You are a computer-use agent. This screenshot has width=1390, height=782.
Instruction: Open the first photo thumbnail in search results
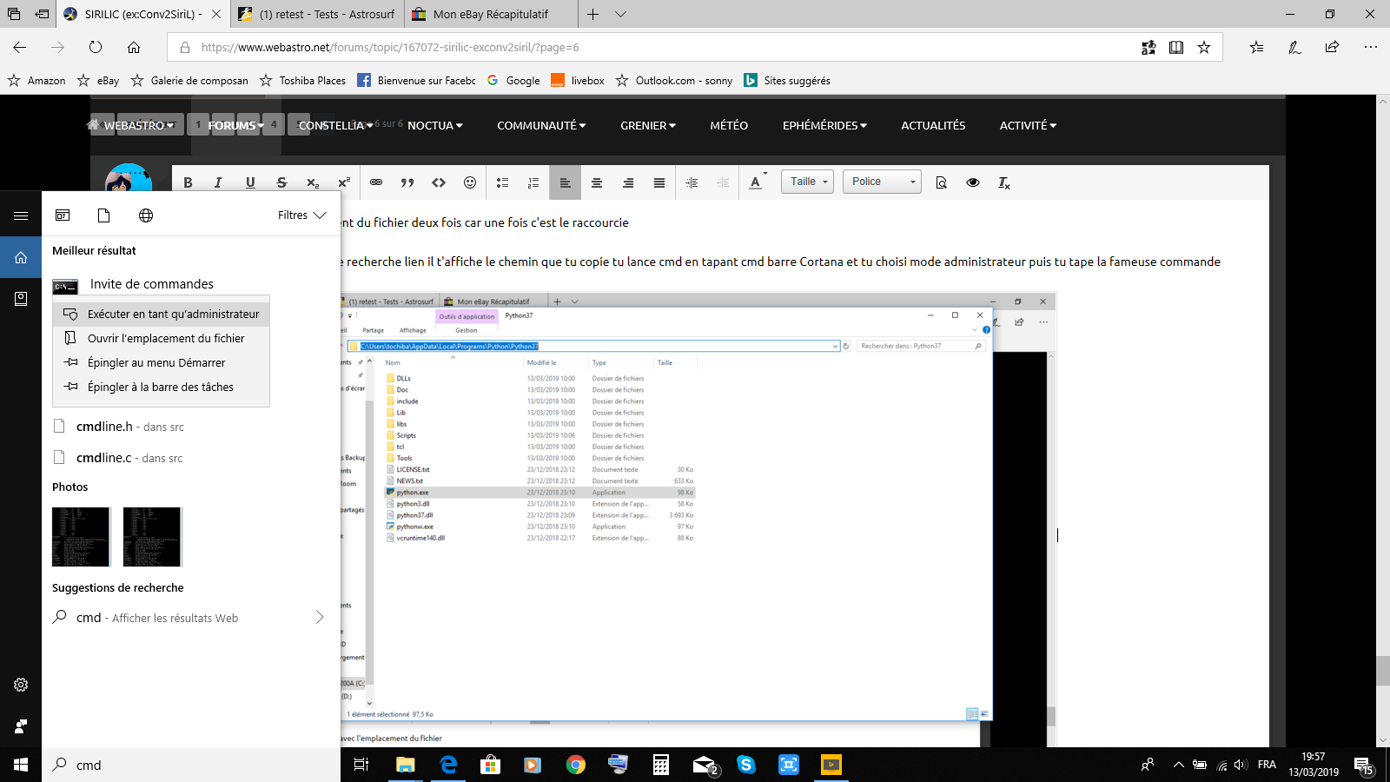click(81, 537)
